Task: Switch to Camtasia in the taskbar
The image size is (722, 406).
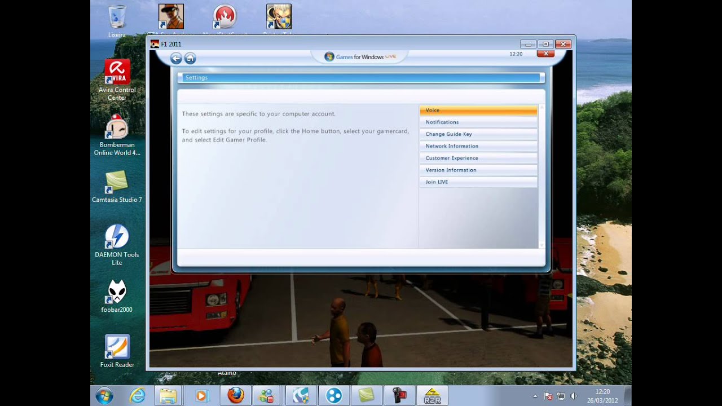Action: [x=367, y=396]
